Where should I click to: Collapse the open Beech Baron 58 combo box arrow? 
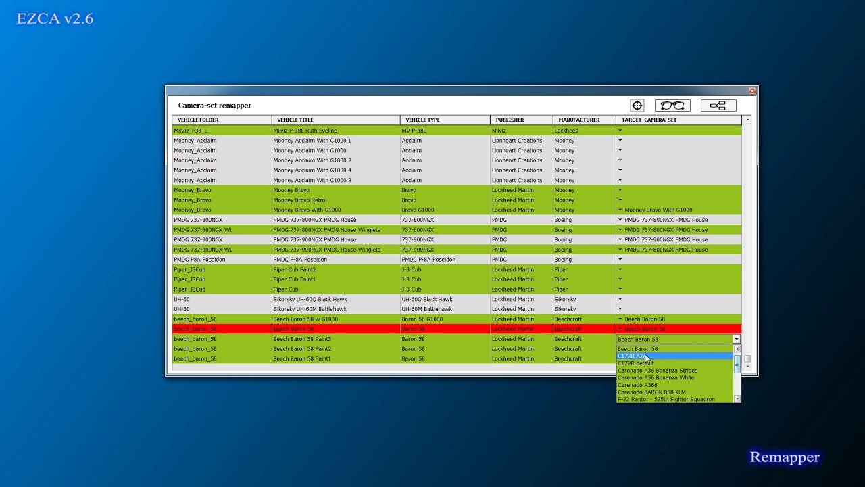coord(737,340)
